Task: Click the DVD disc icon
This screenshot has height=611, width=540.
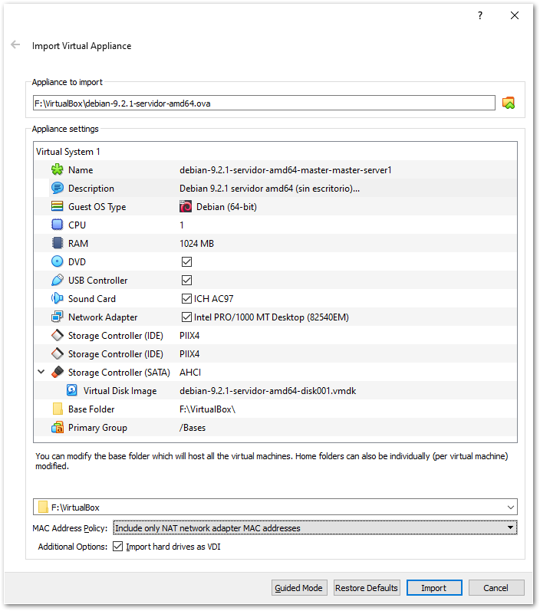Action: 58,261
